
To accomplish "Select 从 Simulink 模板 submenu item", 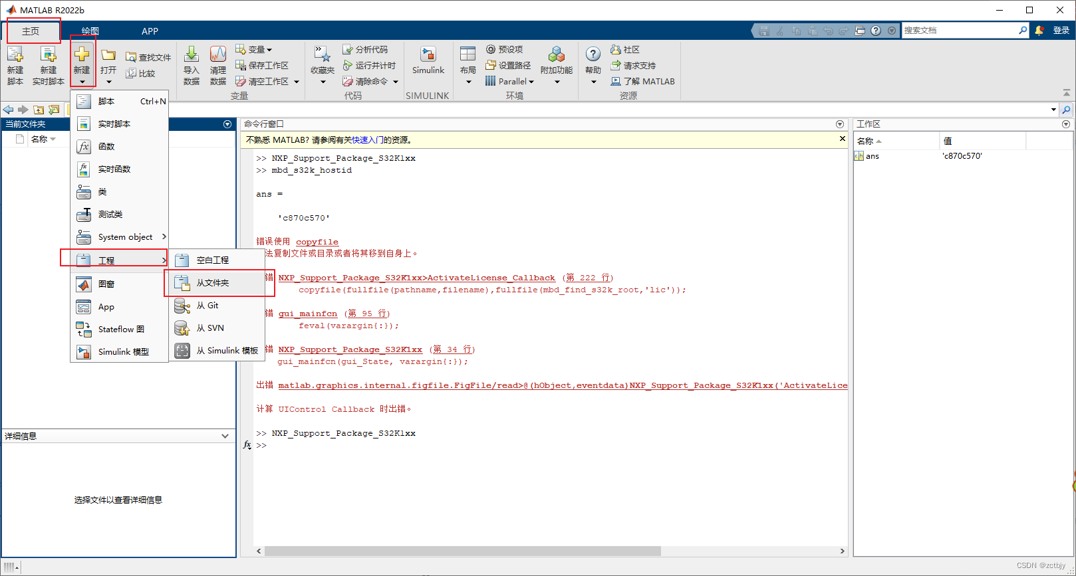I will click(217, 350).
